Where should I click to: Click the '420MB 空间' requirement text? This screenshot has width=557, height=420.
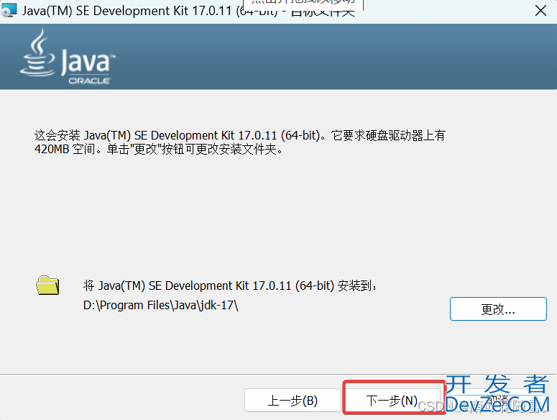coord(65,150)
